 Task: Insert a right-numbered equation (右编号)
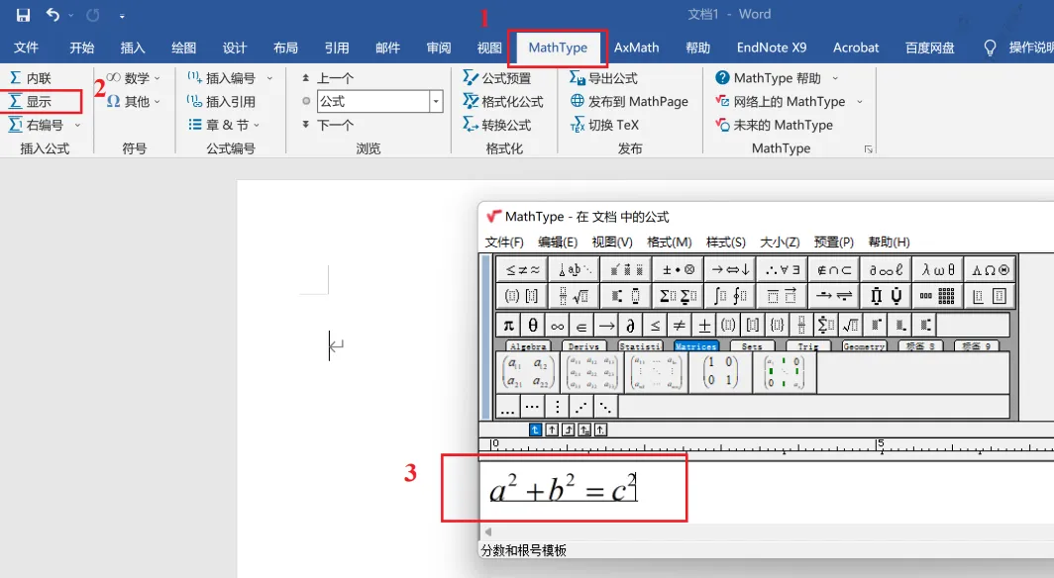(37, 125)
